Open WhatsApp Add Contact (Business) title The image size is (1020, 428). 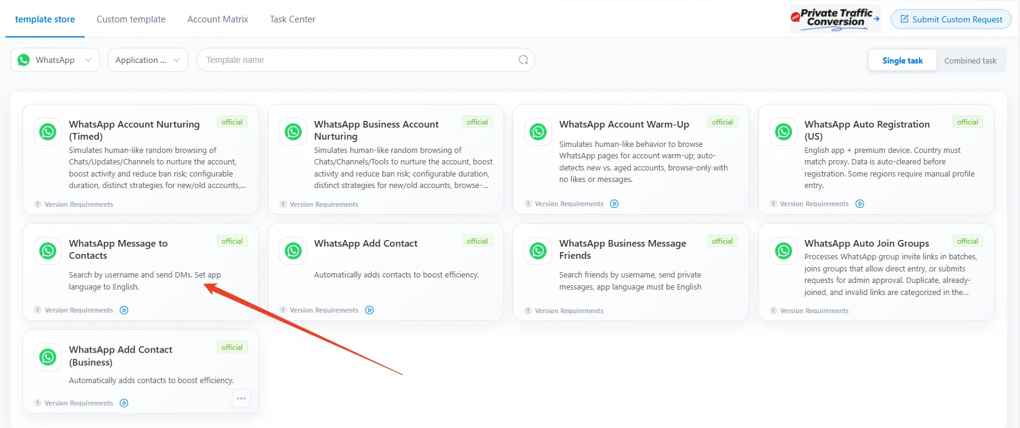tap(121, 356)
